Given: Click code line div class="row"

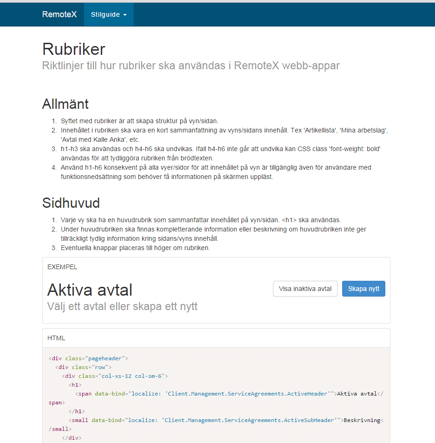Looking at the screenshot, I should tap(83, 367).
